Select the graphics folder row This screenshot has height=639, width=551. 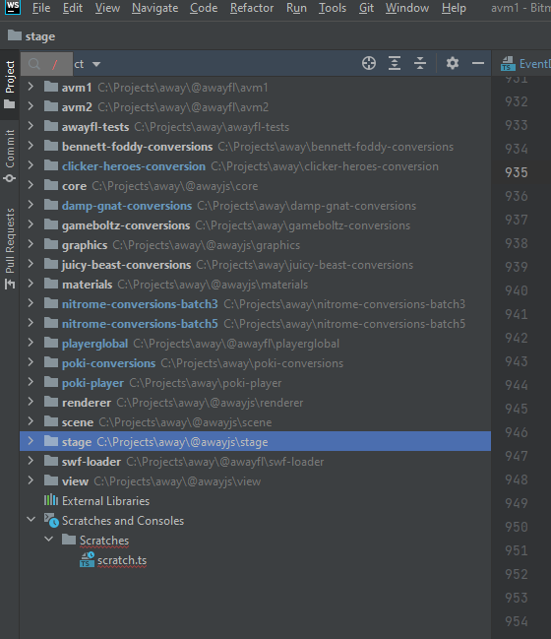click(x=256, y=245)
